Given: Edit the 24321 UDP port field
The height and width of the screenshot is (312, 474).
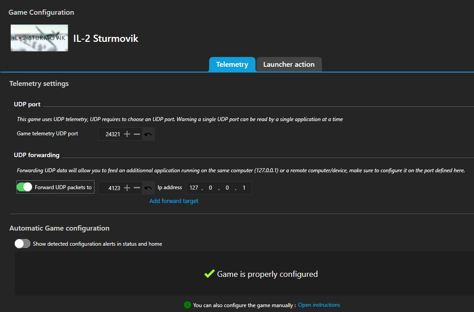Looking at the screenshot, I should (111, 134).
